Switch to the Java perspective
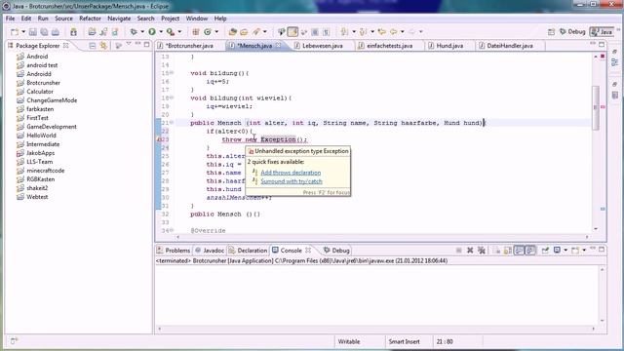The width and height of the screenshot is (624, 351). coord(602,32)
